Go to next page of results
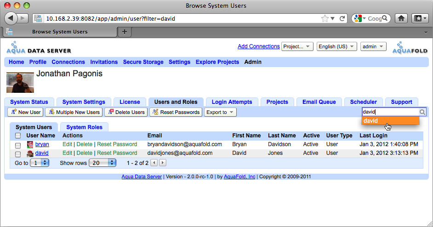433x227 pixels. (x=163, y=163)
